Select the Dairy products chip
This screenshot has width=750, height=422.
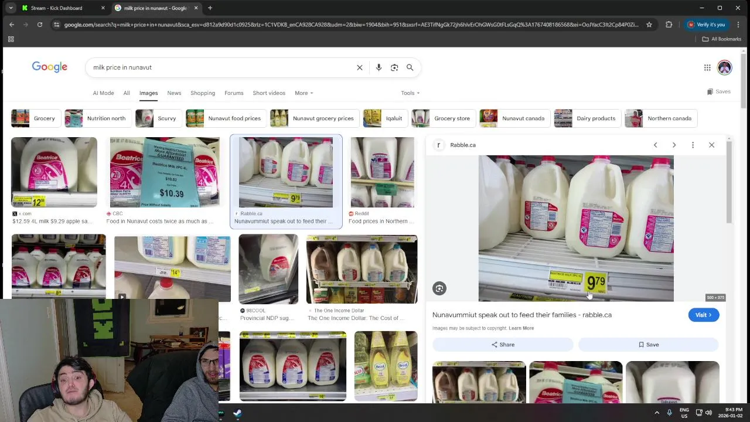coord(587,118)
